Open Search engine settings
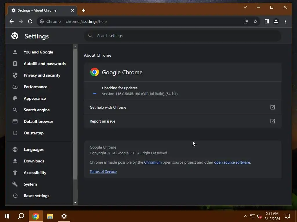This screenshot has width=297, height=222. [x=37, y=110]
